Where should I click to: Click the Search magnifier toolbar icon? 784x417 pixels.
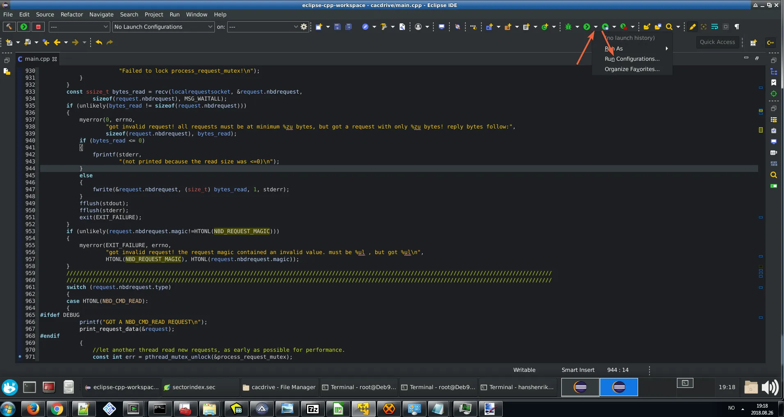click(x=669, y=27)
